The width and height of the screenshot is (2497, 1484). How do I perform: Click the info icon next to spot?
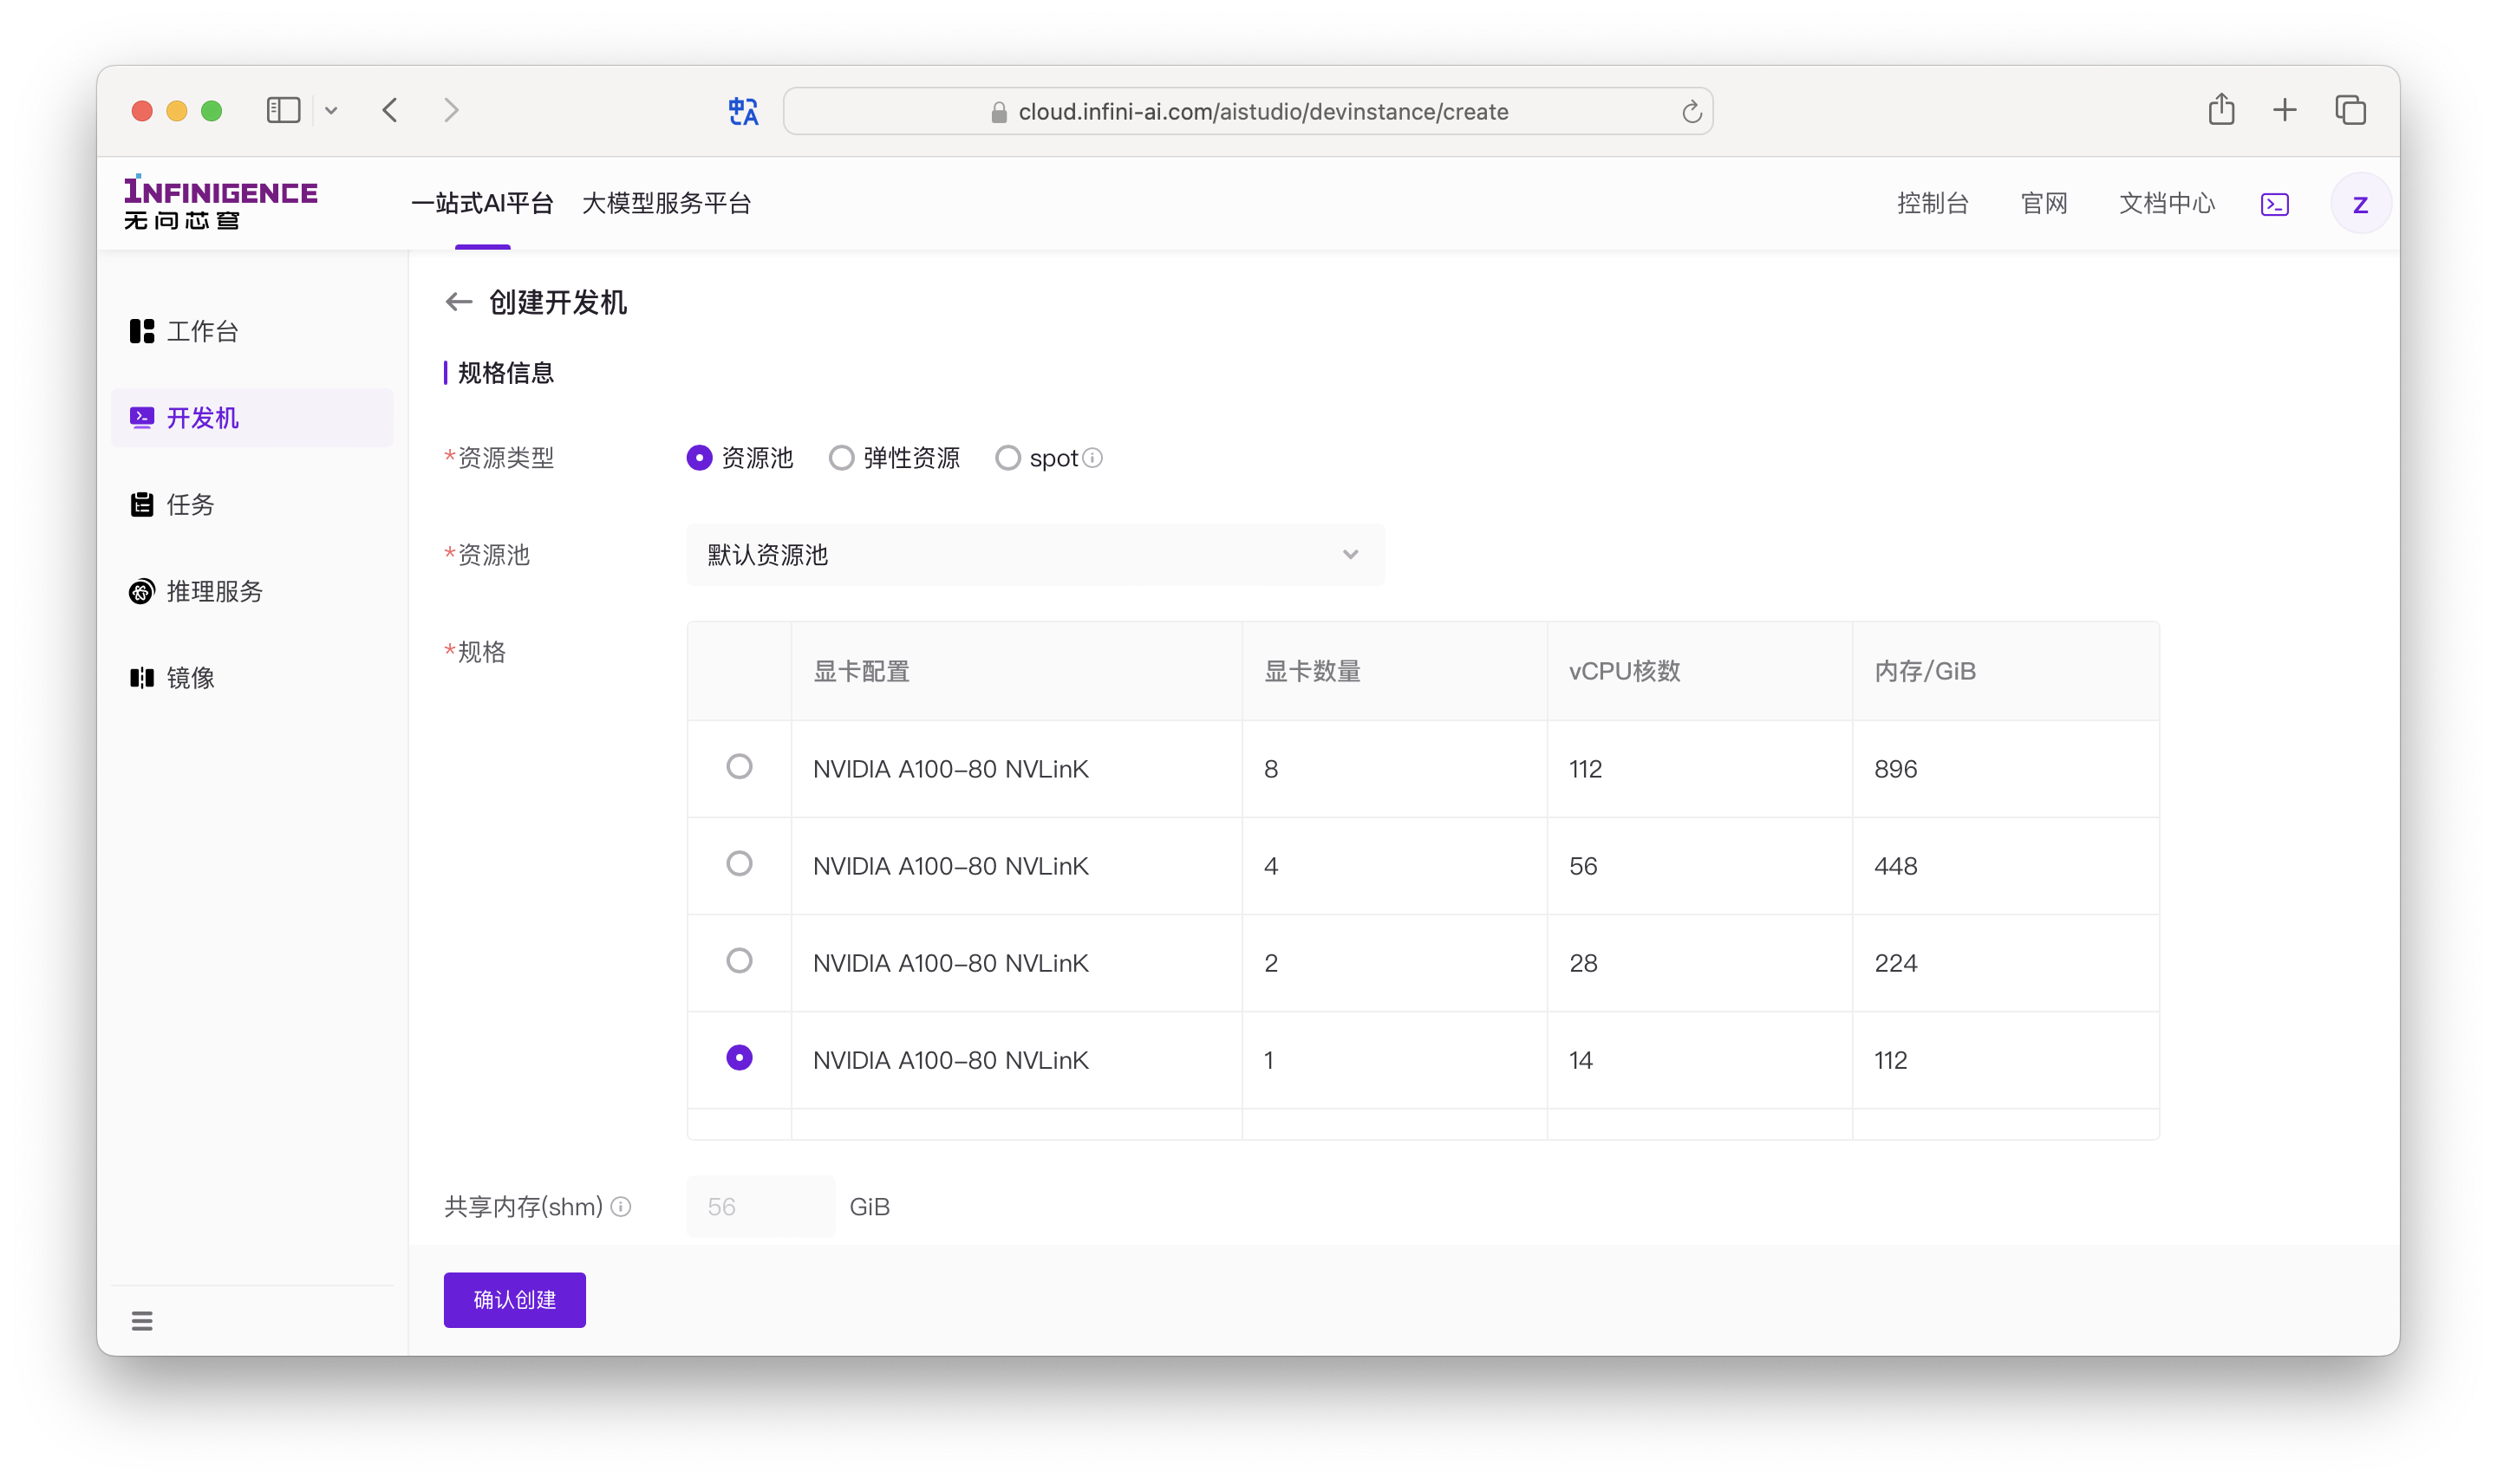1093,458
